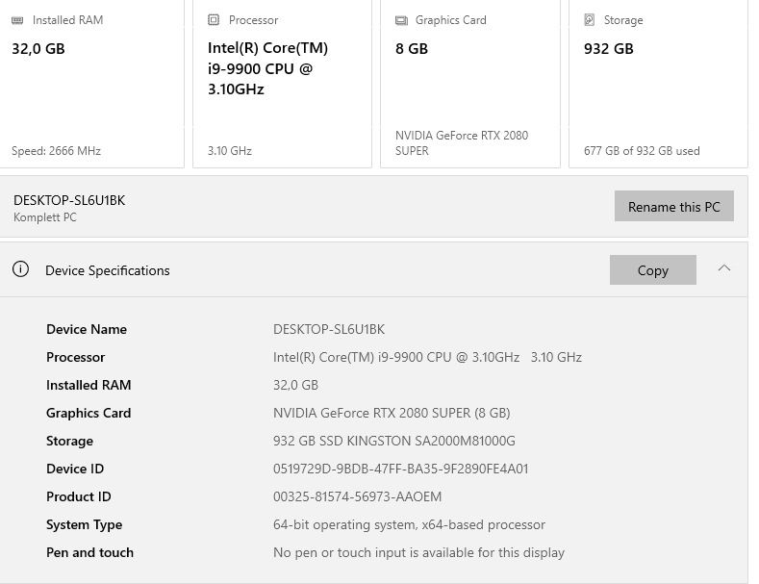759x584 pixels.
Task: Click the Rename this PC button
Action: (x=673, y=206)
